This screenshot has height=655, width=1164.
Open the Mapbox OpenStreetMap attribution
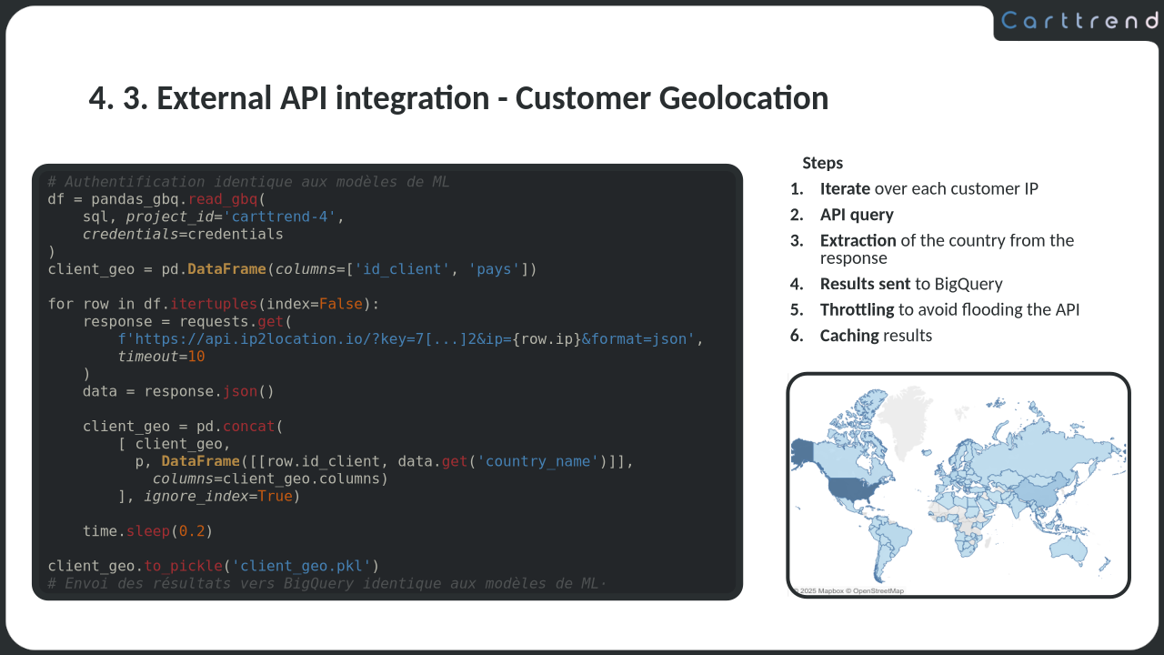849,590
